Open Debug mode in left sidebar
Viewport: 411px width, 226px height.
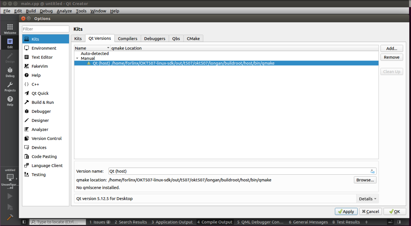(10, 72)
